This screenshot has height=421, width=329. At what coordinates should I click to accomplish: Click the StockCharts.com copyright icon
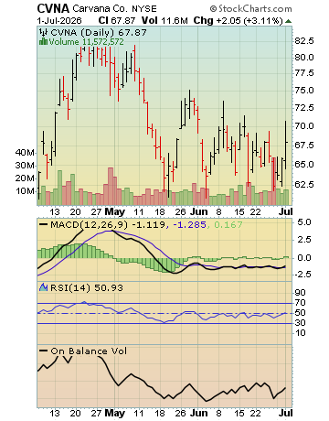click(x=213, y=9)
